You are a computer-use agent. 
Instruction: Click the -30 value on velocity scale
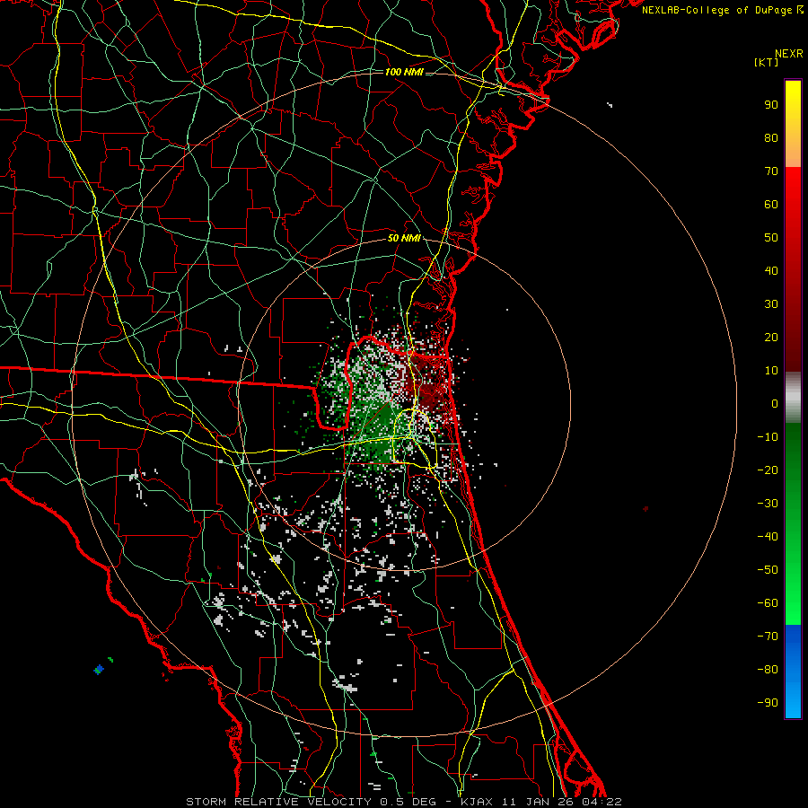768,504
